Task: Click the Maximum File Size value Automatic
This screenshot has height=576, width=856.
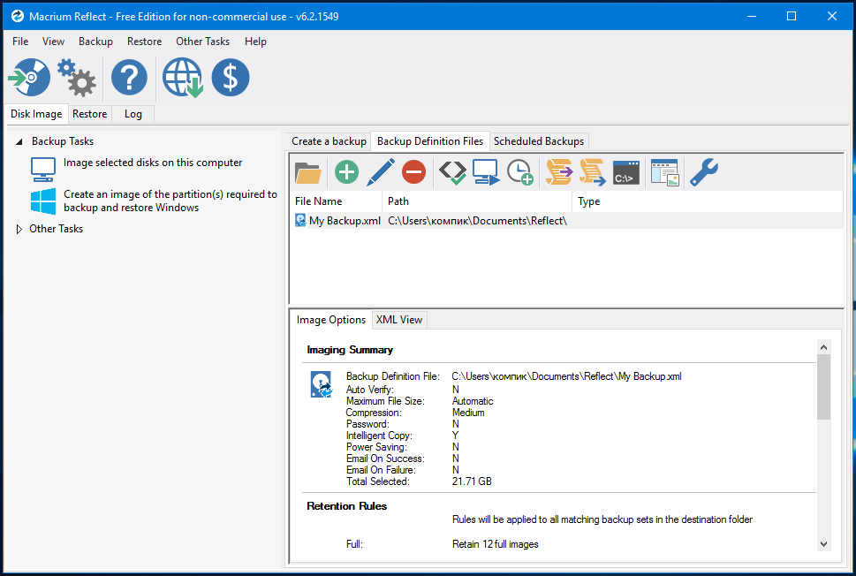Action: point(473,401)
